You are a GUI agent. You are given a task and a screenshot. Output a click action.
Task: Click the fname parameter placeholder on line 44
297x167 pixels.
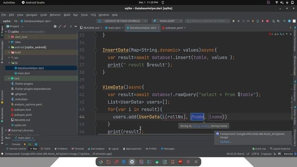click(x=197, y=117)
